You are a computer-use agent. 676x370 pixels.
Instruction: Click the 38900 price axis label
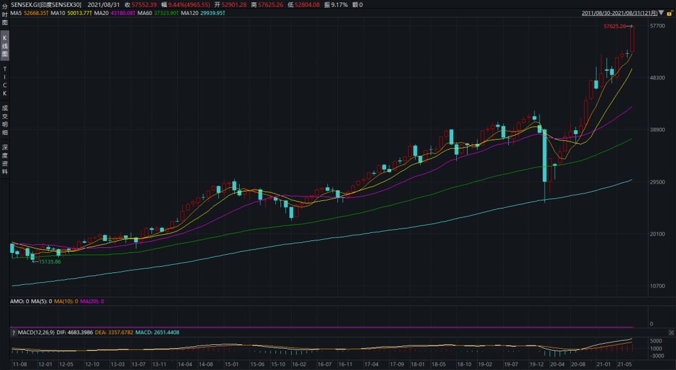(x=657, y=130)
